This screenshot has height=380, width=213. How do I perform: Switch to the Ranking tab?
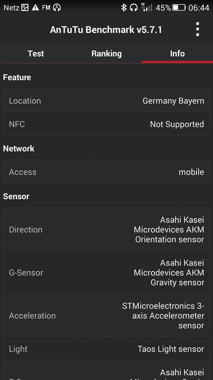(106, 53)
